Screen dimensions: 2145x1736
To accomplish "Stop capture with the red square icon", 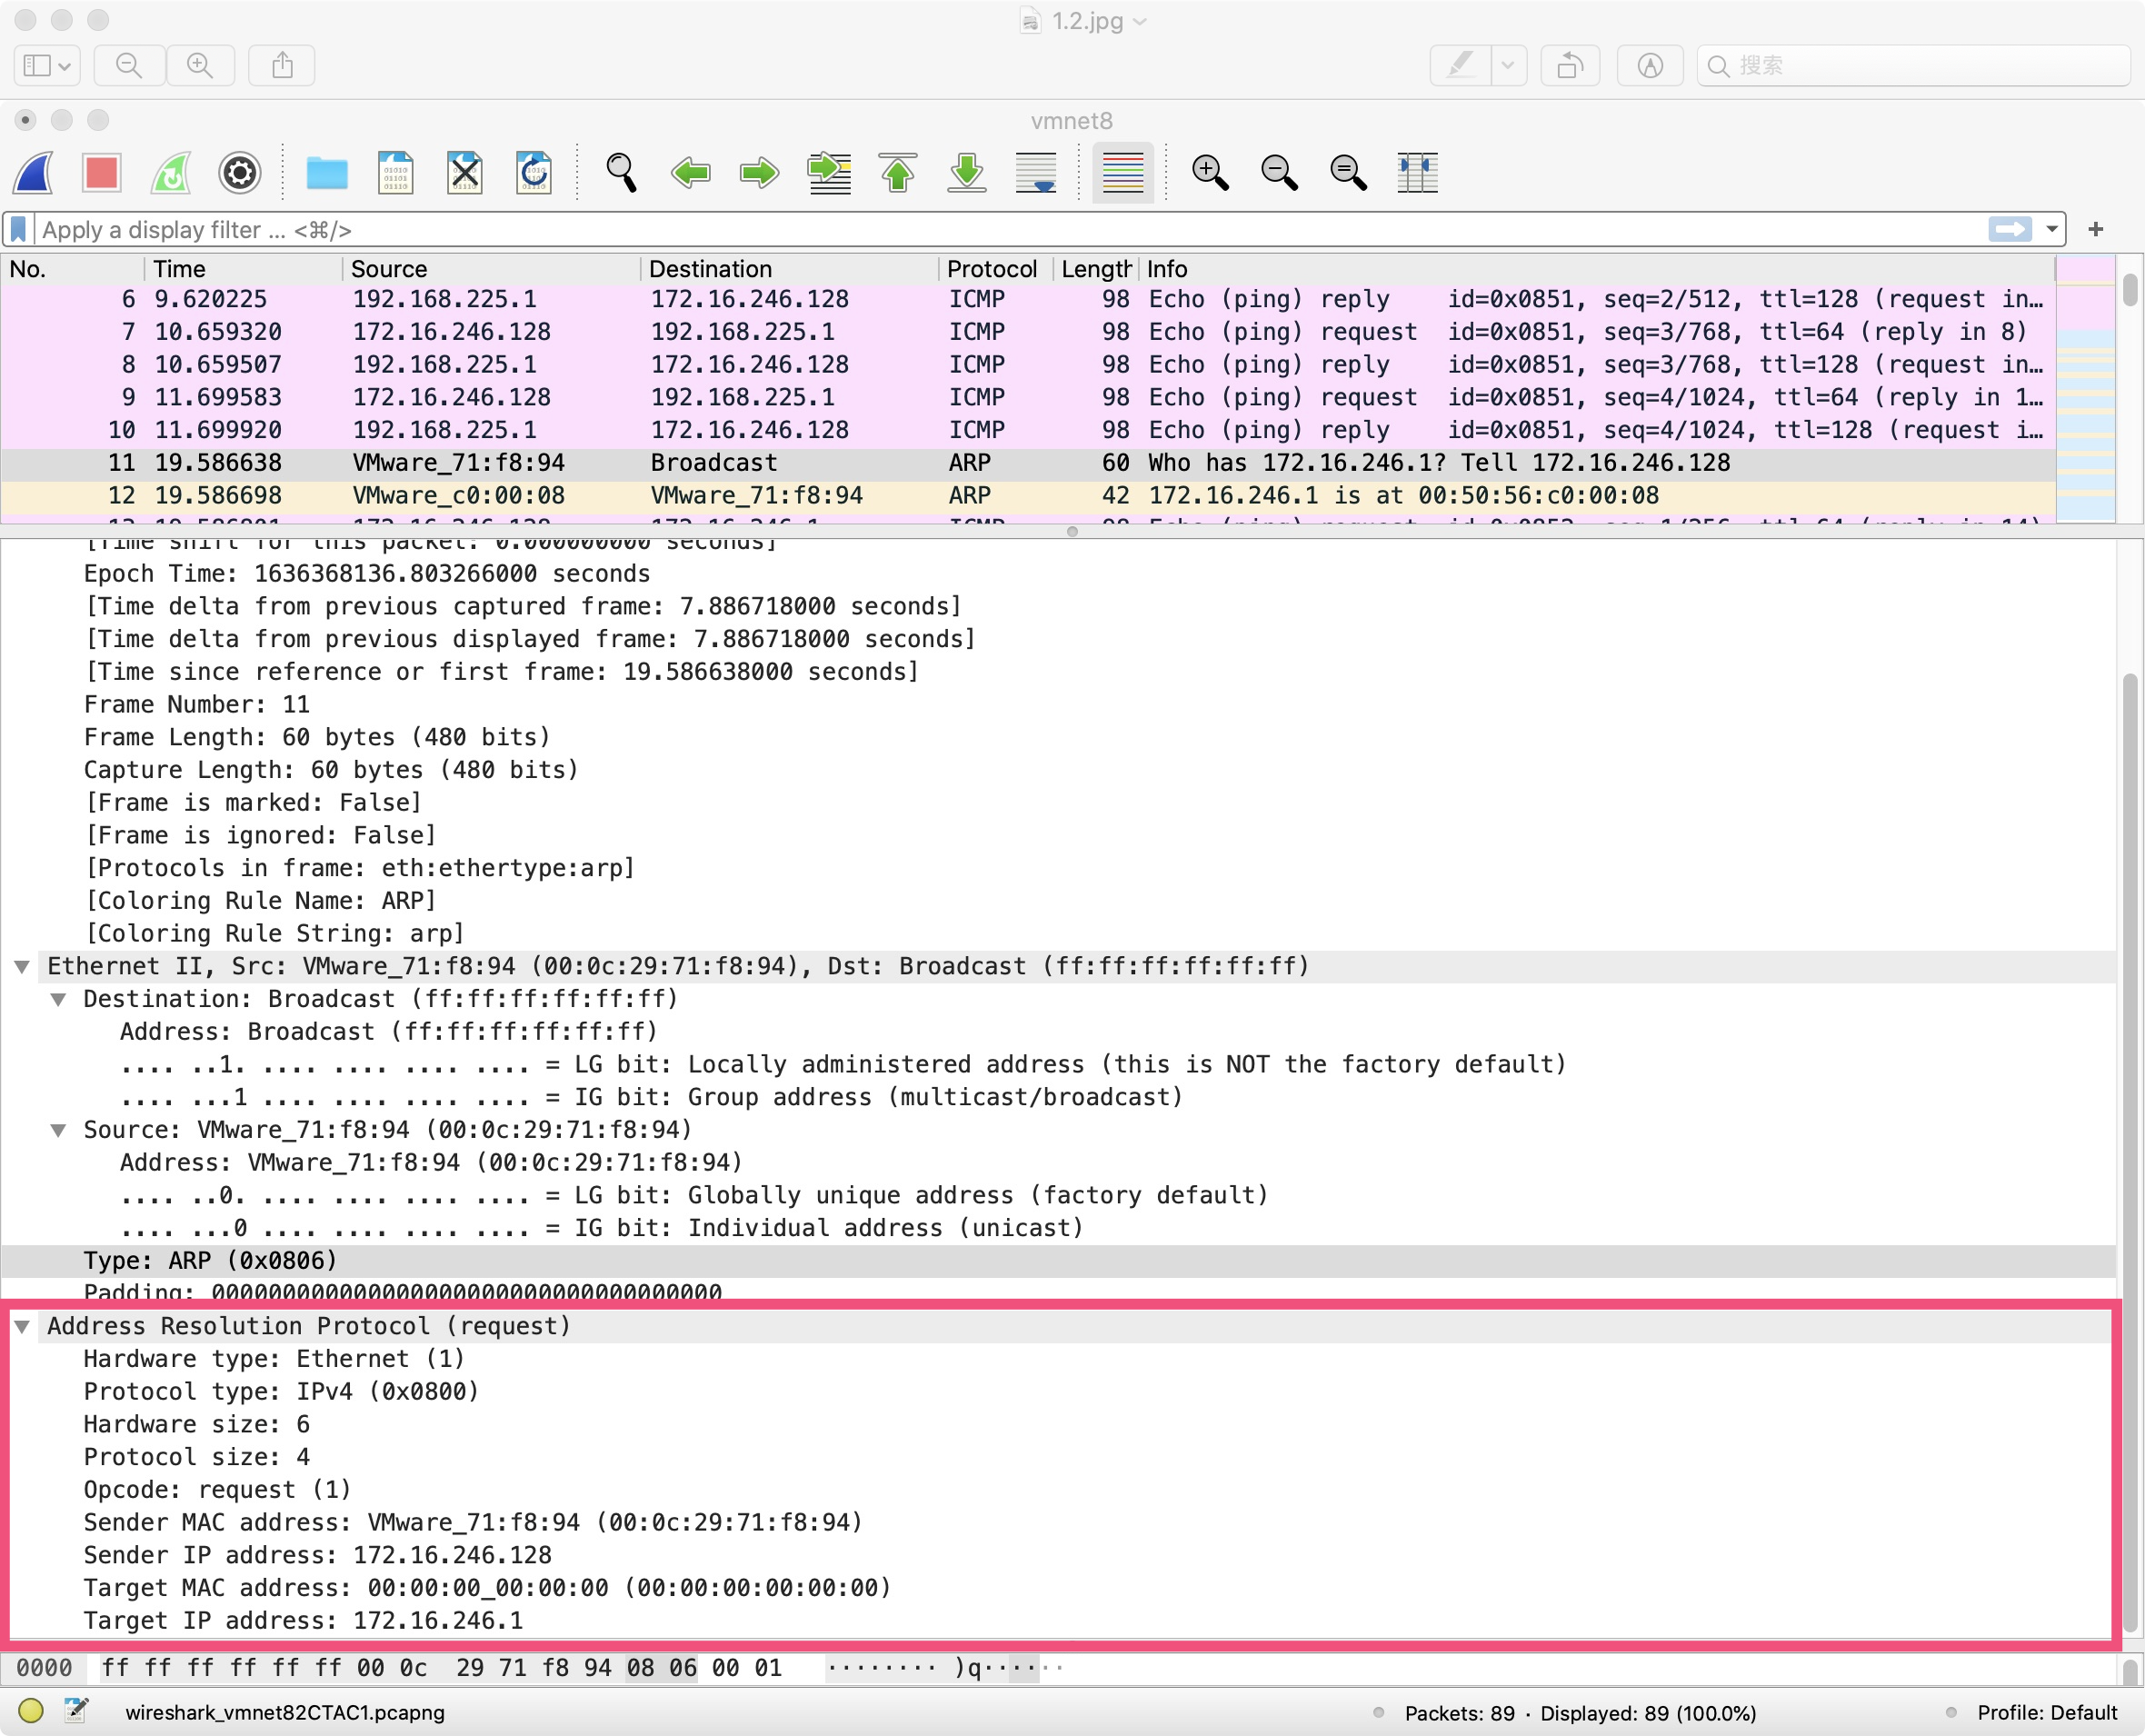I will coord(102,173).
